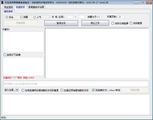Open the 放入仓库 dropdown arrow
Screen dimensions: 153x120
(17, 90)
